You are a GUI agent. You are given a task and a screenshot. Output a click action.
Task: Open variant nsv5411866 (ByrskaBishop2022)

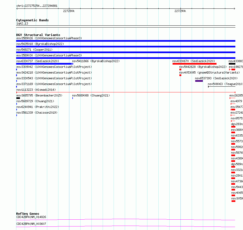click(x=96, y=61)
